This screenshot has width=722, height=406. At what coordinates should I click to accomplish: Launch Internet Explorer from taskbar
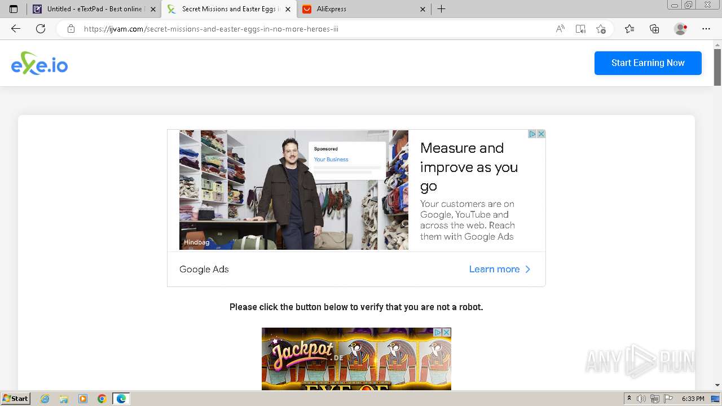click(x=45, y=399)
